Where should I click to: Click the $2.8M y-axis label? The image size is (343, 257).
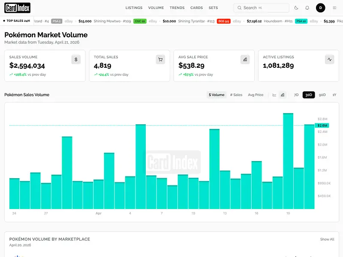pos(322,119)
